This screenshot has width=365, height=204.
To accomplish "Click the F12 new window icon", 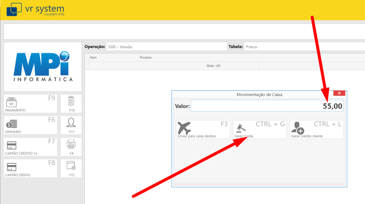I will (71, 168).
